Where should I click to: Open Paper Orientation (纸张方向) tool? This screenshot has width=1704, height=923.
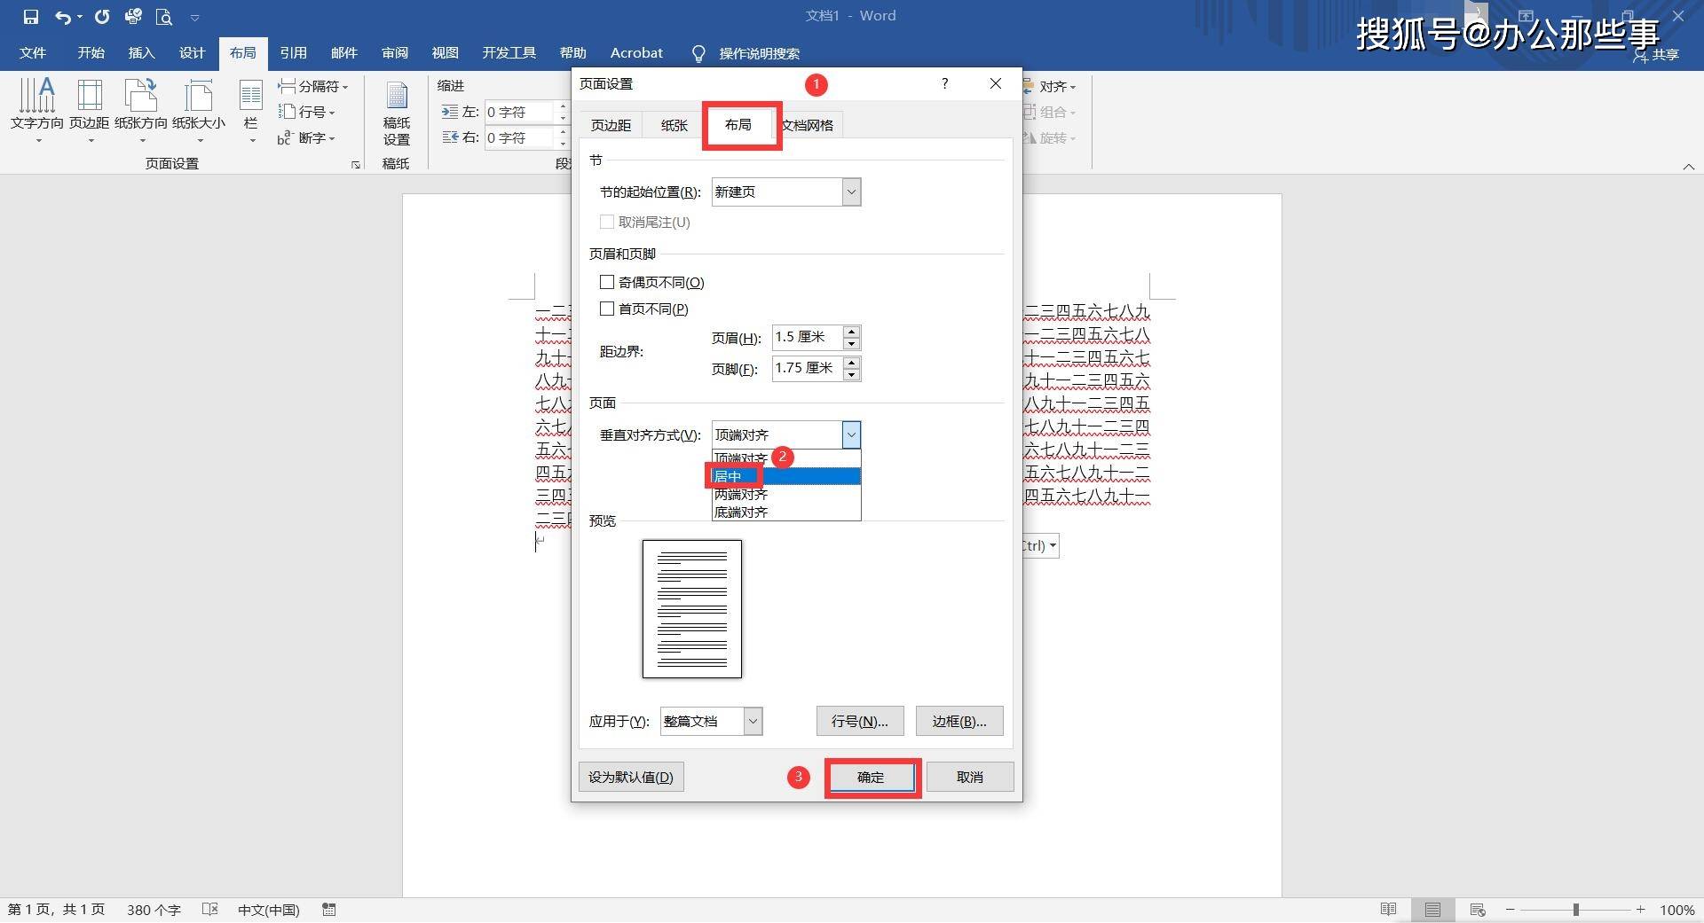coord(141,110)
